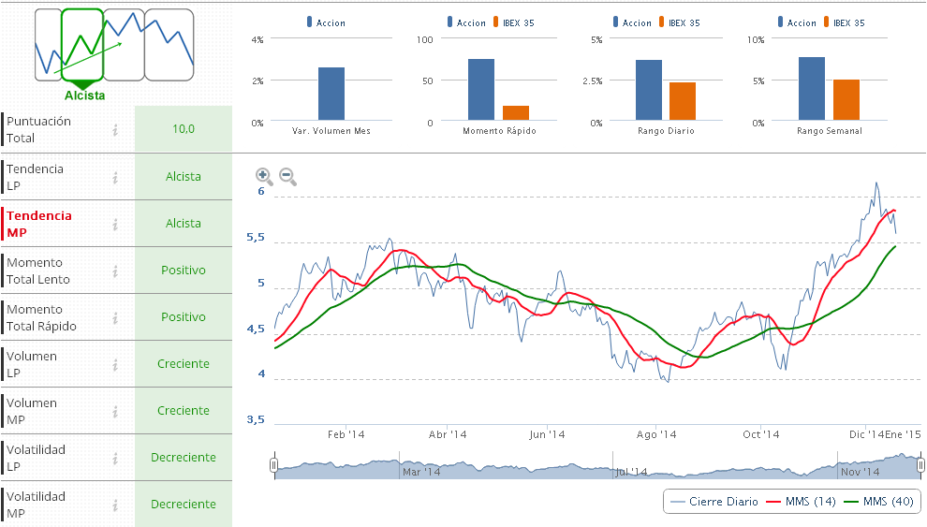Click the info icon beside Volumen MP
Screen dimensions: 927x527
coord(115,411)
